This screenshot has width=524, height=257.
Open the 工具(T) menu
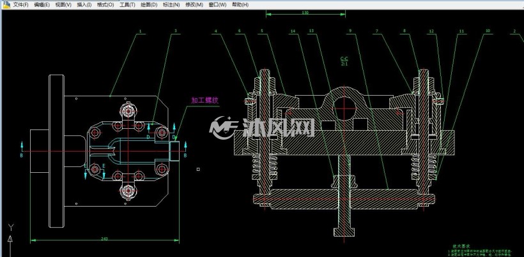[x=127, y=4]
